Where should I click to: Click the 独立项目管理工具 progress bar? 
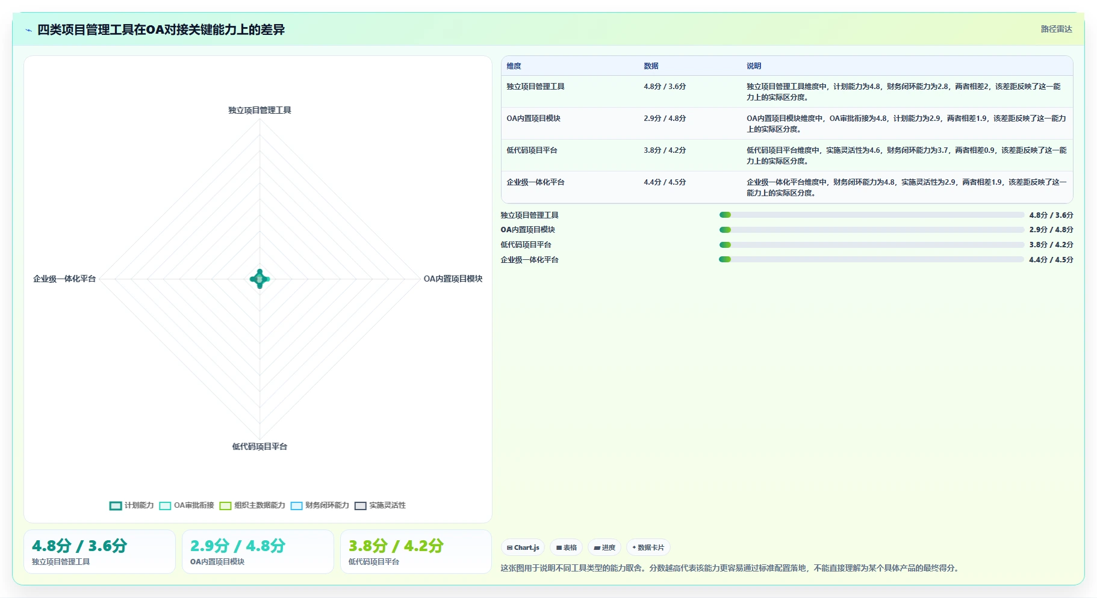(871, 215)
